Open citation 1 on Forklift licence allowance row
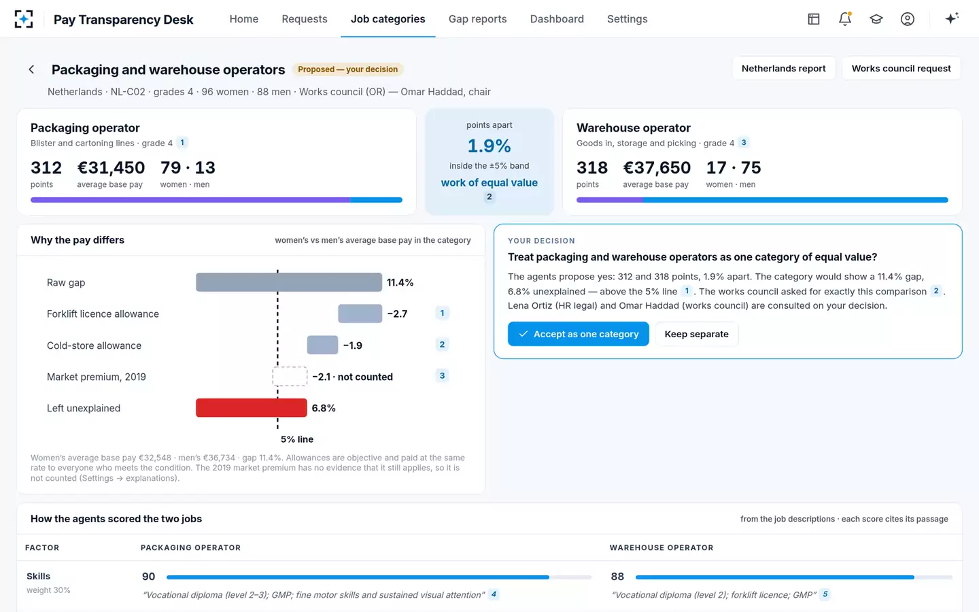The image size is (979, 612). (x=442, y=313)
